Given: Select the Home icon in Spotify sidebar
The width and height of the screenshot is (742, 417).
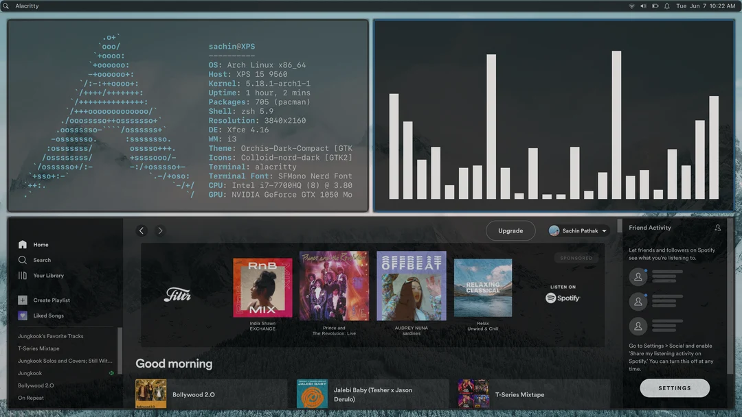Looking at the screenshot, I should tap(23, 245).
